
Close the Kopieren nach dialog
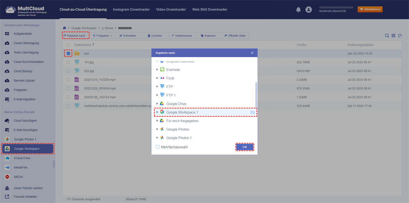pyautogui.click(x=252, y=53)
